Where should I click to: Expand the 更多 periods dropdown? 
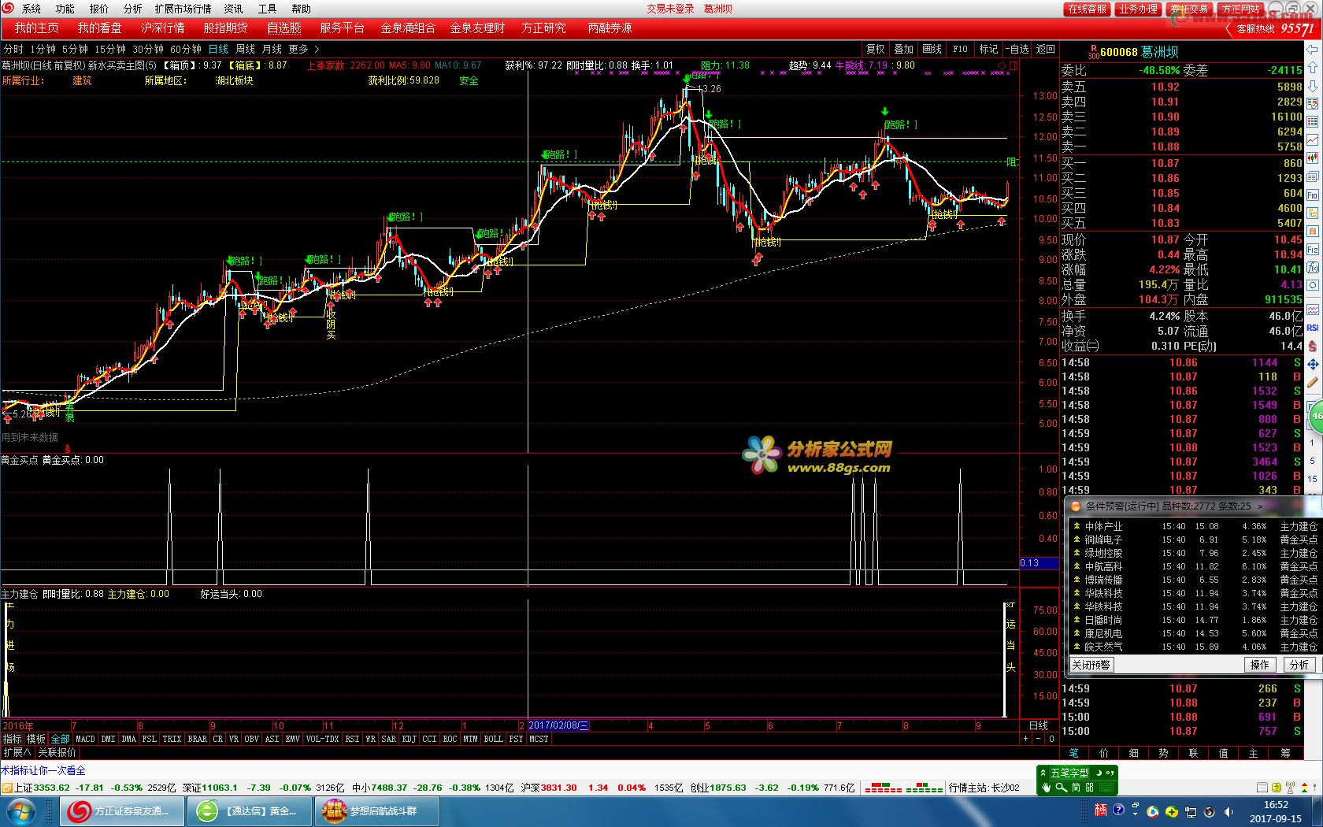303,49
